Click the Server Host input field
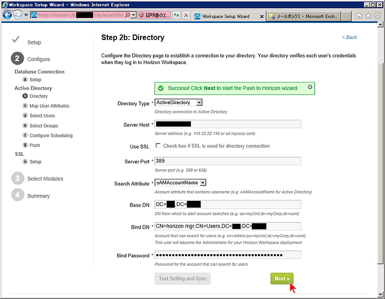 coord(228,124)
